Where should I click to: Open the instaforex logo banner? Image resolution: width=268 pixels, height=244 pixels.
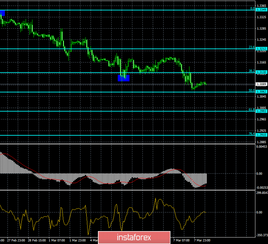[x=134, y=238]
